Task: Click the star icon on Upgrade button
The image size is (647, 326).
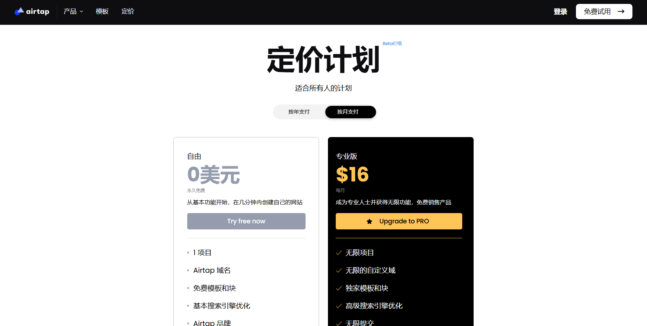Action: [x=370, y=221]
